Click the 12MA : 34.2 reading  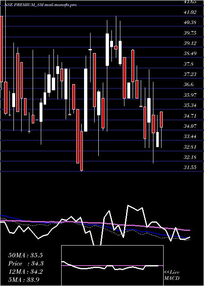point(26,272)
